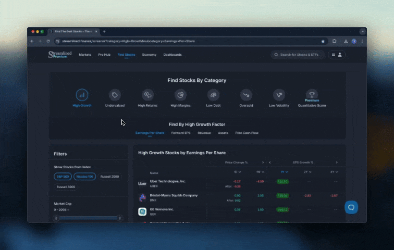Open Quantitative Score trophy icon
The height and width of the screenshot is (250, 394).
(312, 95)
